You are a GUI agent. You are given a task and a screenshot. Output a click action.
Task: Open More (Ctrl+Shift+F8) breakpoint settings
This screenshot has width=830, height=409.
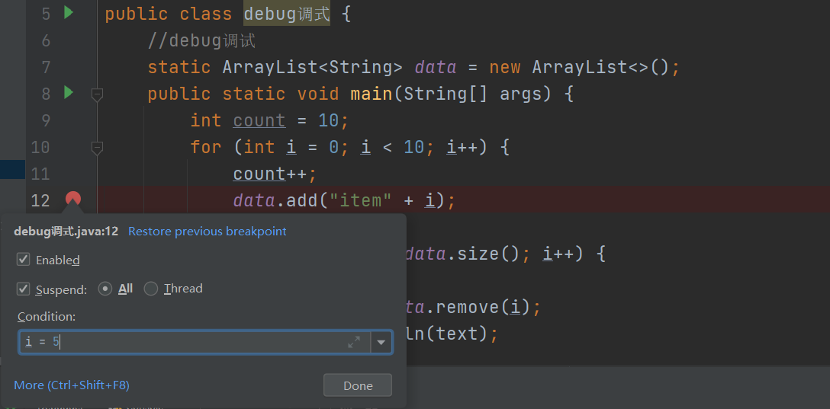pos(72,385)
